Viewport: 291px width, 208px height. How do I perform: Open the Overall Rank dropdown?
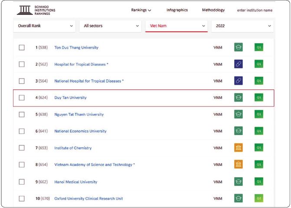pos(45,26)
